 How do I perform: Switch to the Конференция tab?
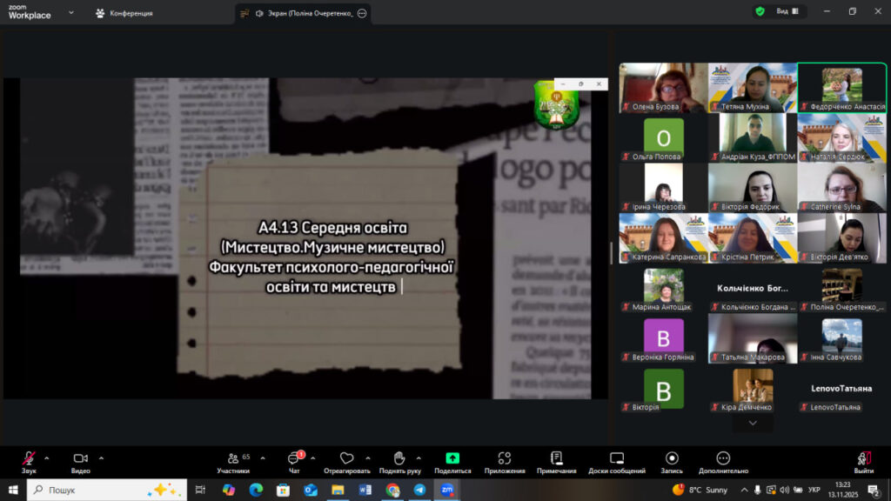124,13
